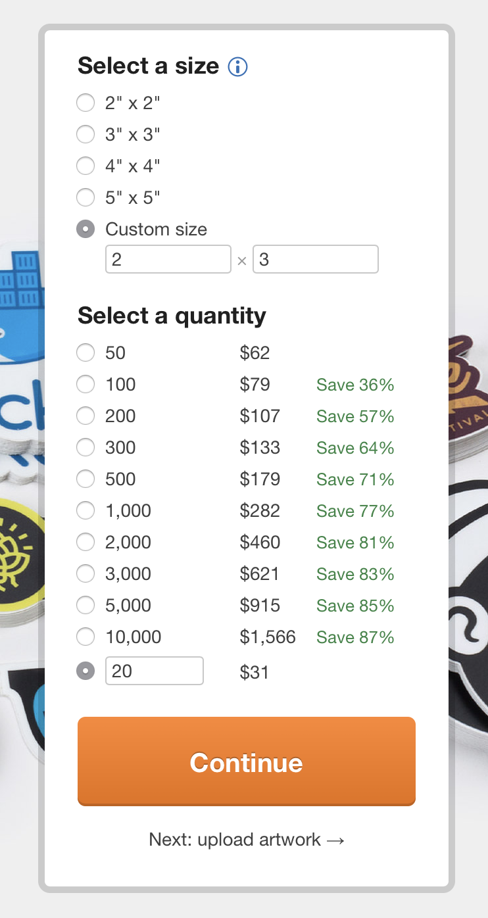Click the custom height input showing 3
Viewport: 488px width, 918px height.
click(315, 258)
